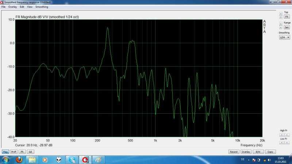Click the Action Center flag icon
Viewport: 292px width, 164px height.
point(254,160)
